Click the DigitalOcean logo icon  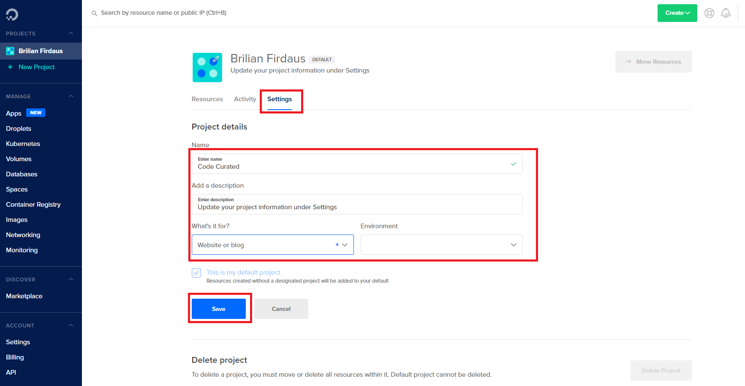pos(12,14)
